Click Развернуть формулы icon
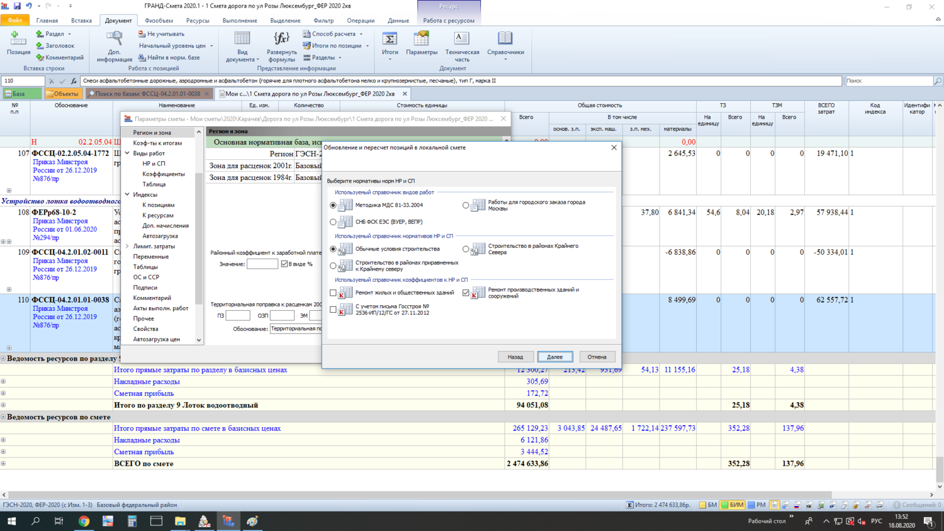Image resolution: width=944 pixels, height=531 pixels. click(x=281, y=39)
